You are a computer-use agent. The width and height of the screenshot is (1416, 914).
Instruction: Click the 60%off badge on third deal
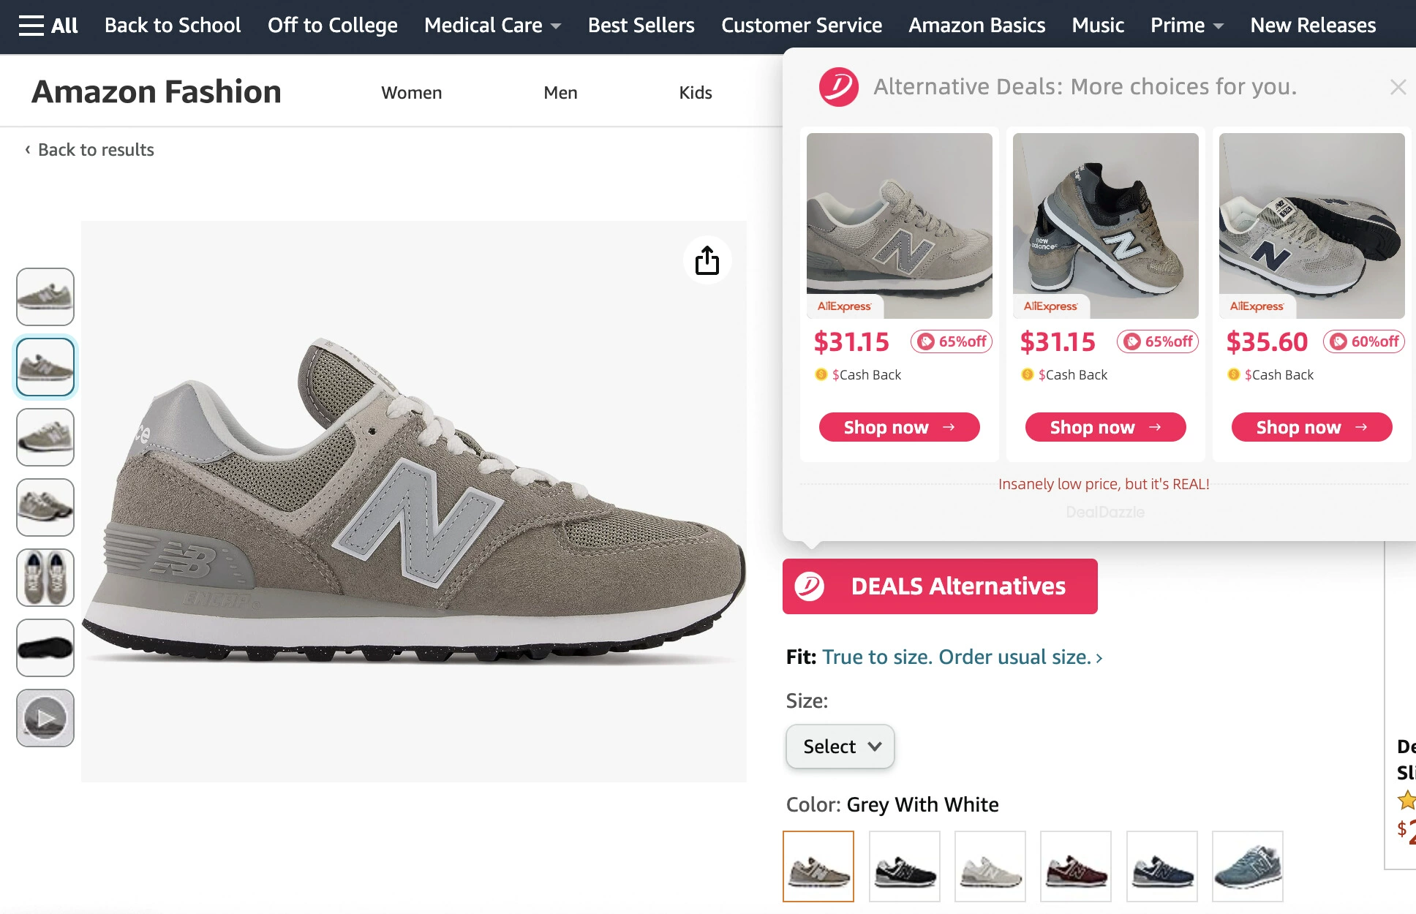(1364, 341)
